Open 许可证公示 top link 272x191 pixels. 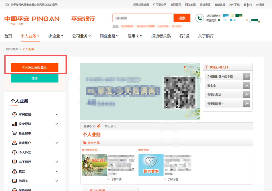[x=160, y=5]
